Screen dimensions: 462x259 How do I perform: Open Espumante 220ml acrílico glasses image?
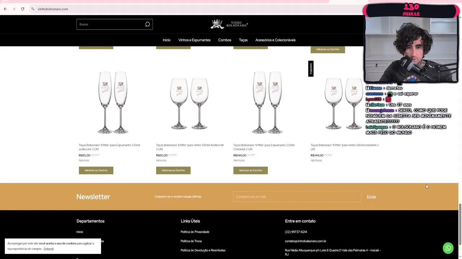[x=113, y=102]
